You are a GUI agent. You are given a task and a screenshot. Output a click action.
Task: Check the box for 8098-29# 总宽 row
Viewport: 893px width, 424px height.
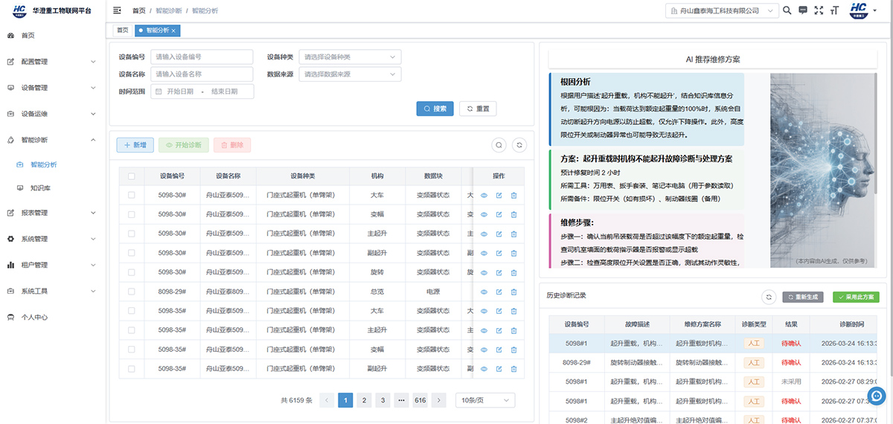coord(132,292)
